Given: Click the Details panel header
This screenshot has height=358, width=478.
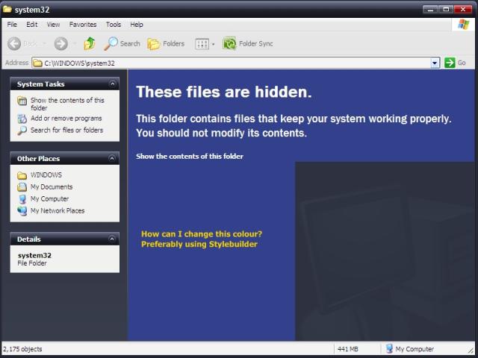Looking at the screenshot, I should 65,239.
